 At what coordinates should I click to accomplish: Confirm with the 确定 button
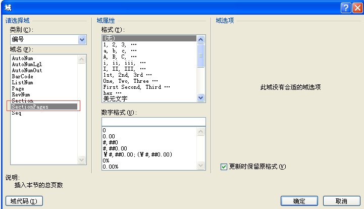coord(299,201)
